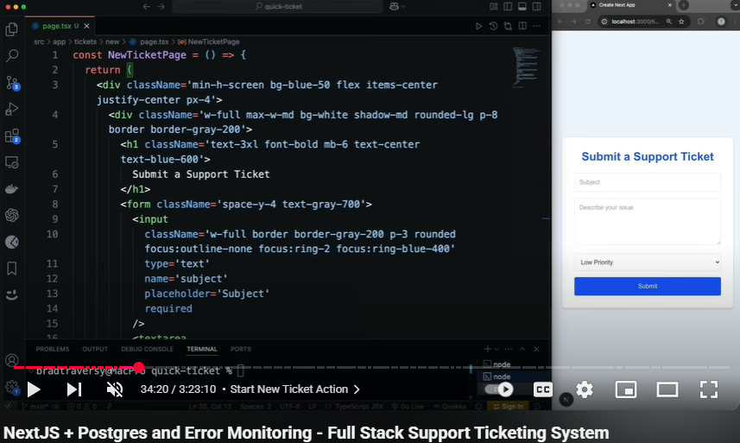
Task: Open Manage gear icon in VS Code
Action: [x=12, y=388]
